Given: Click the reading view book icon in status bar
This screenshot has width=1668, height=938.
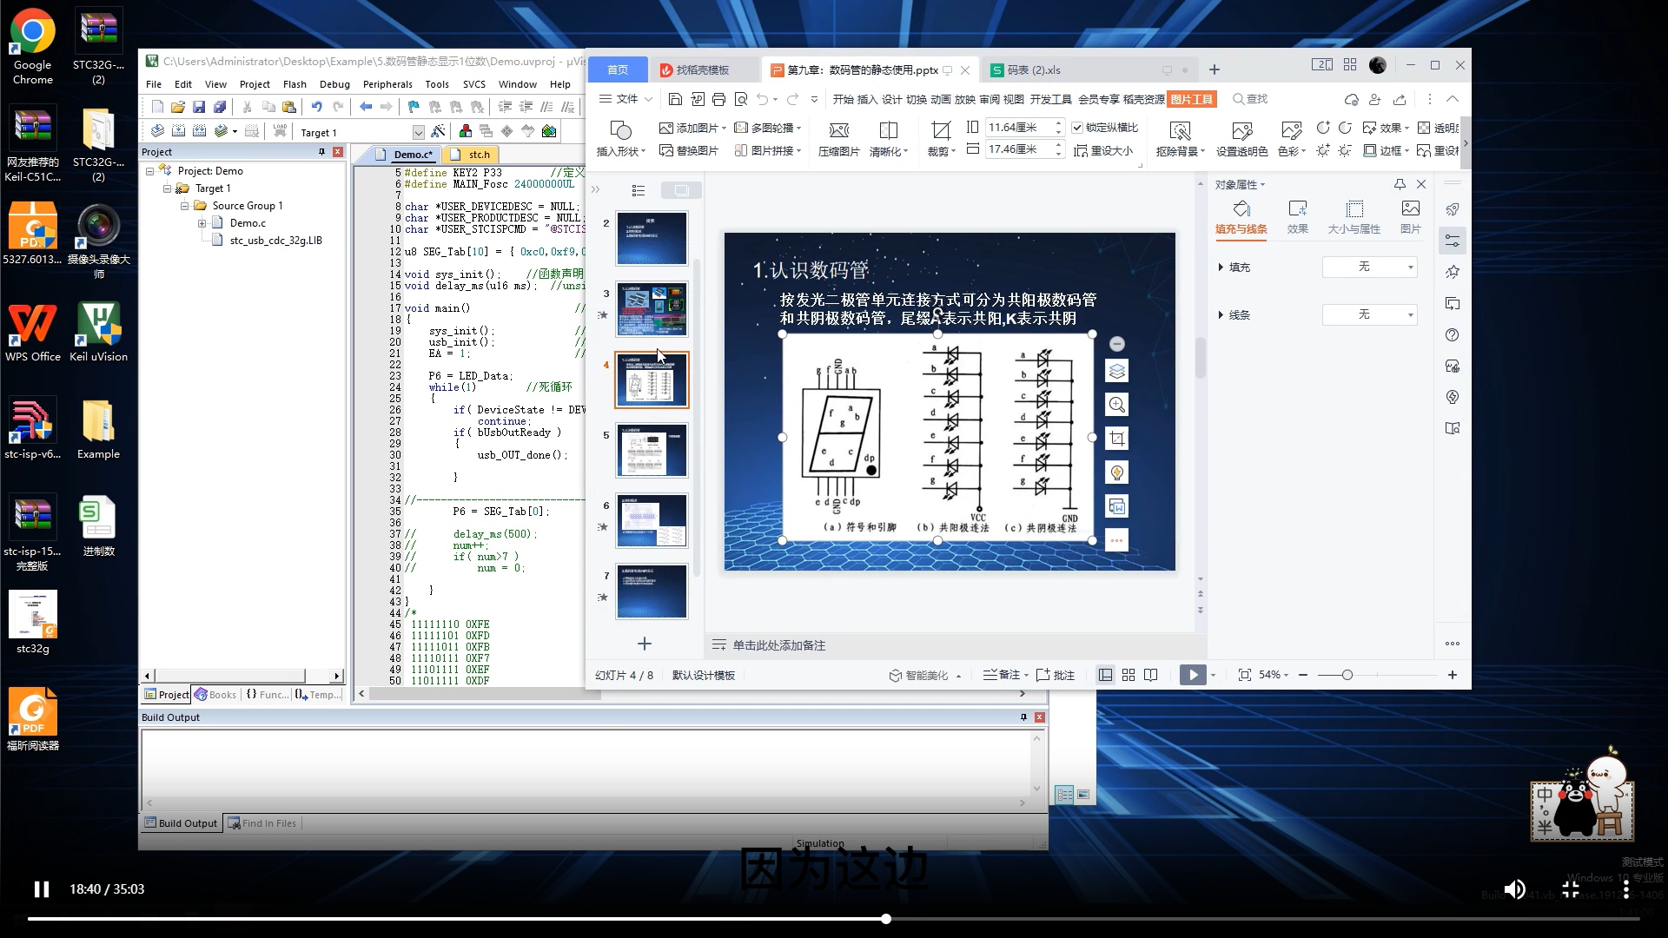Looking at the screenshot, I should point(1151,675).
